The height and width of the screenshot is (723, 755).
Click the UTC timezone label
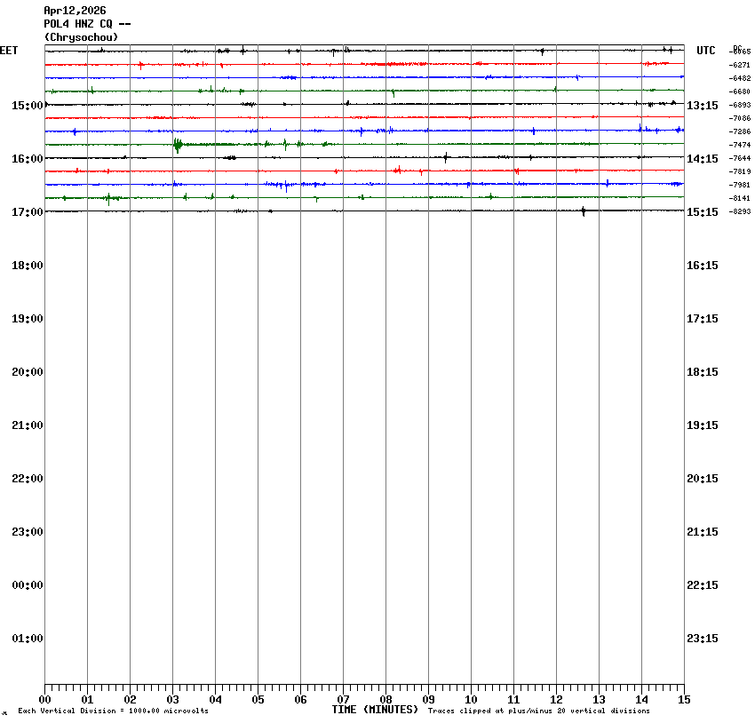(705, 51)
